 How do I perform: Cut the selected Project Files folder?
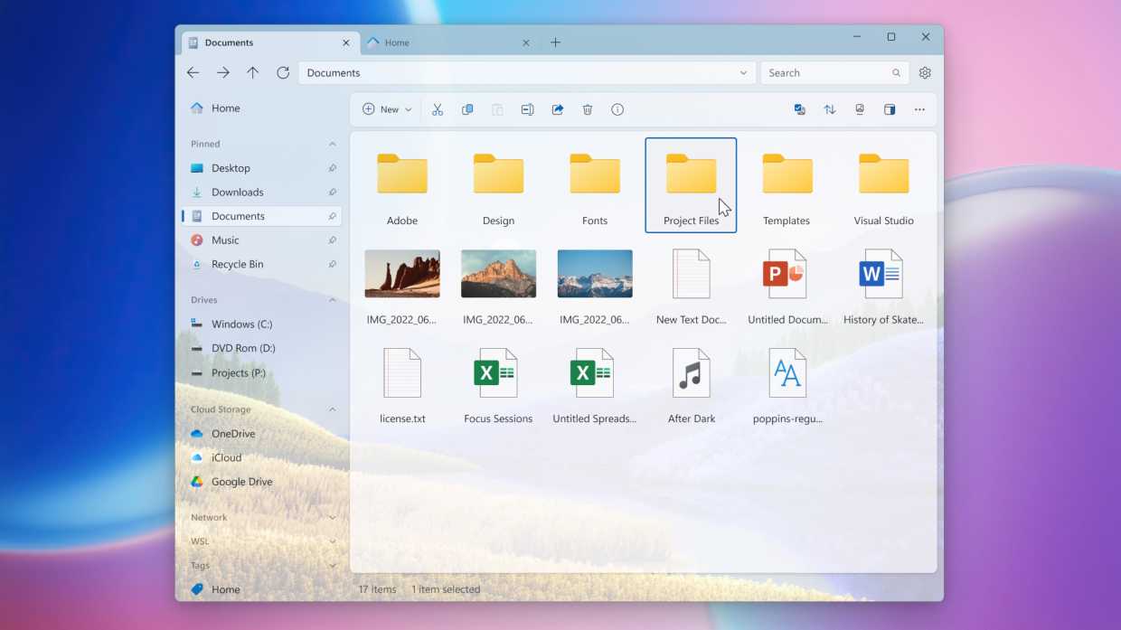[438, 109]
